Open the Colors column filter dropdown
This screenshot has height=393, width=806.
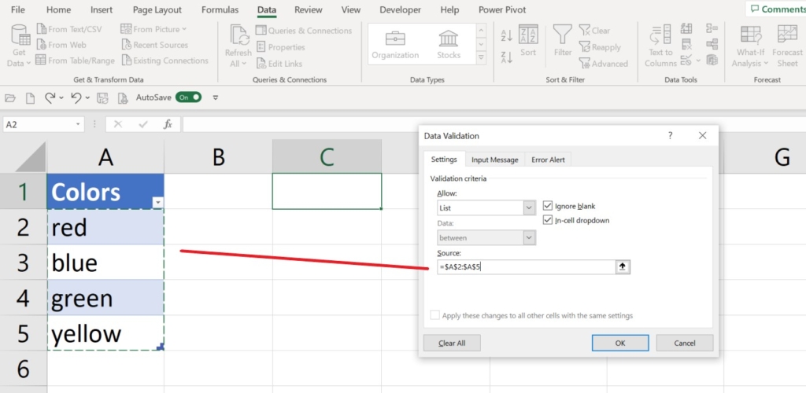pos(157,203)
